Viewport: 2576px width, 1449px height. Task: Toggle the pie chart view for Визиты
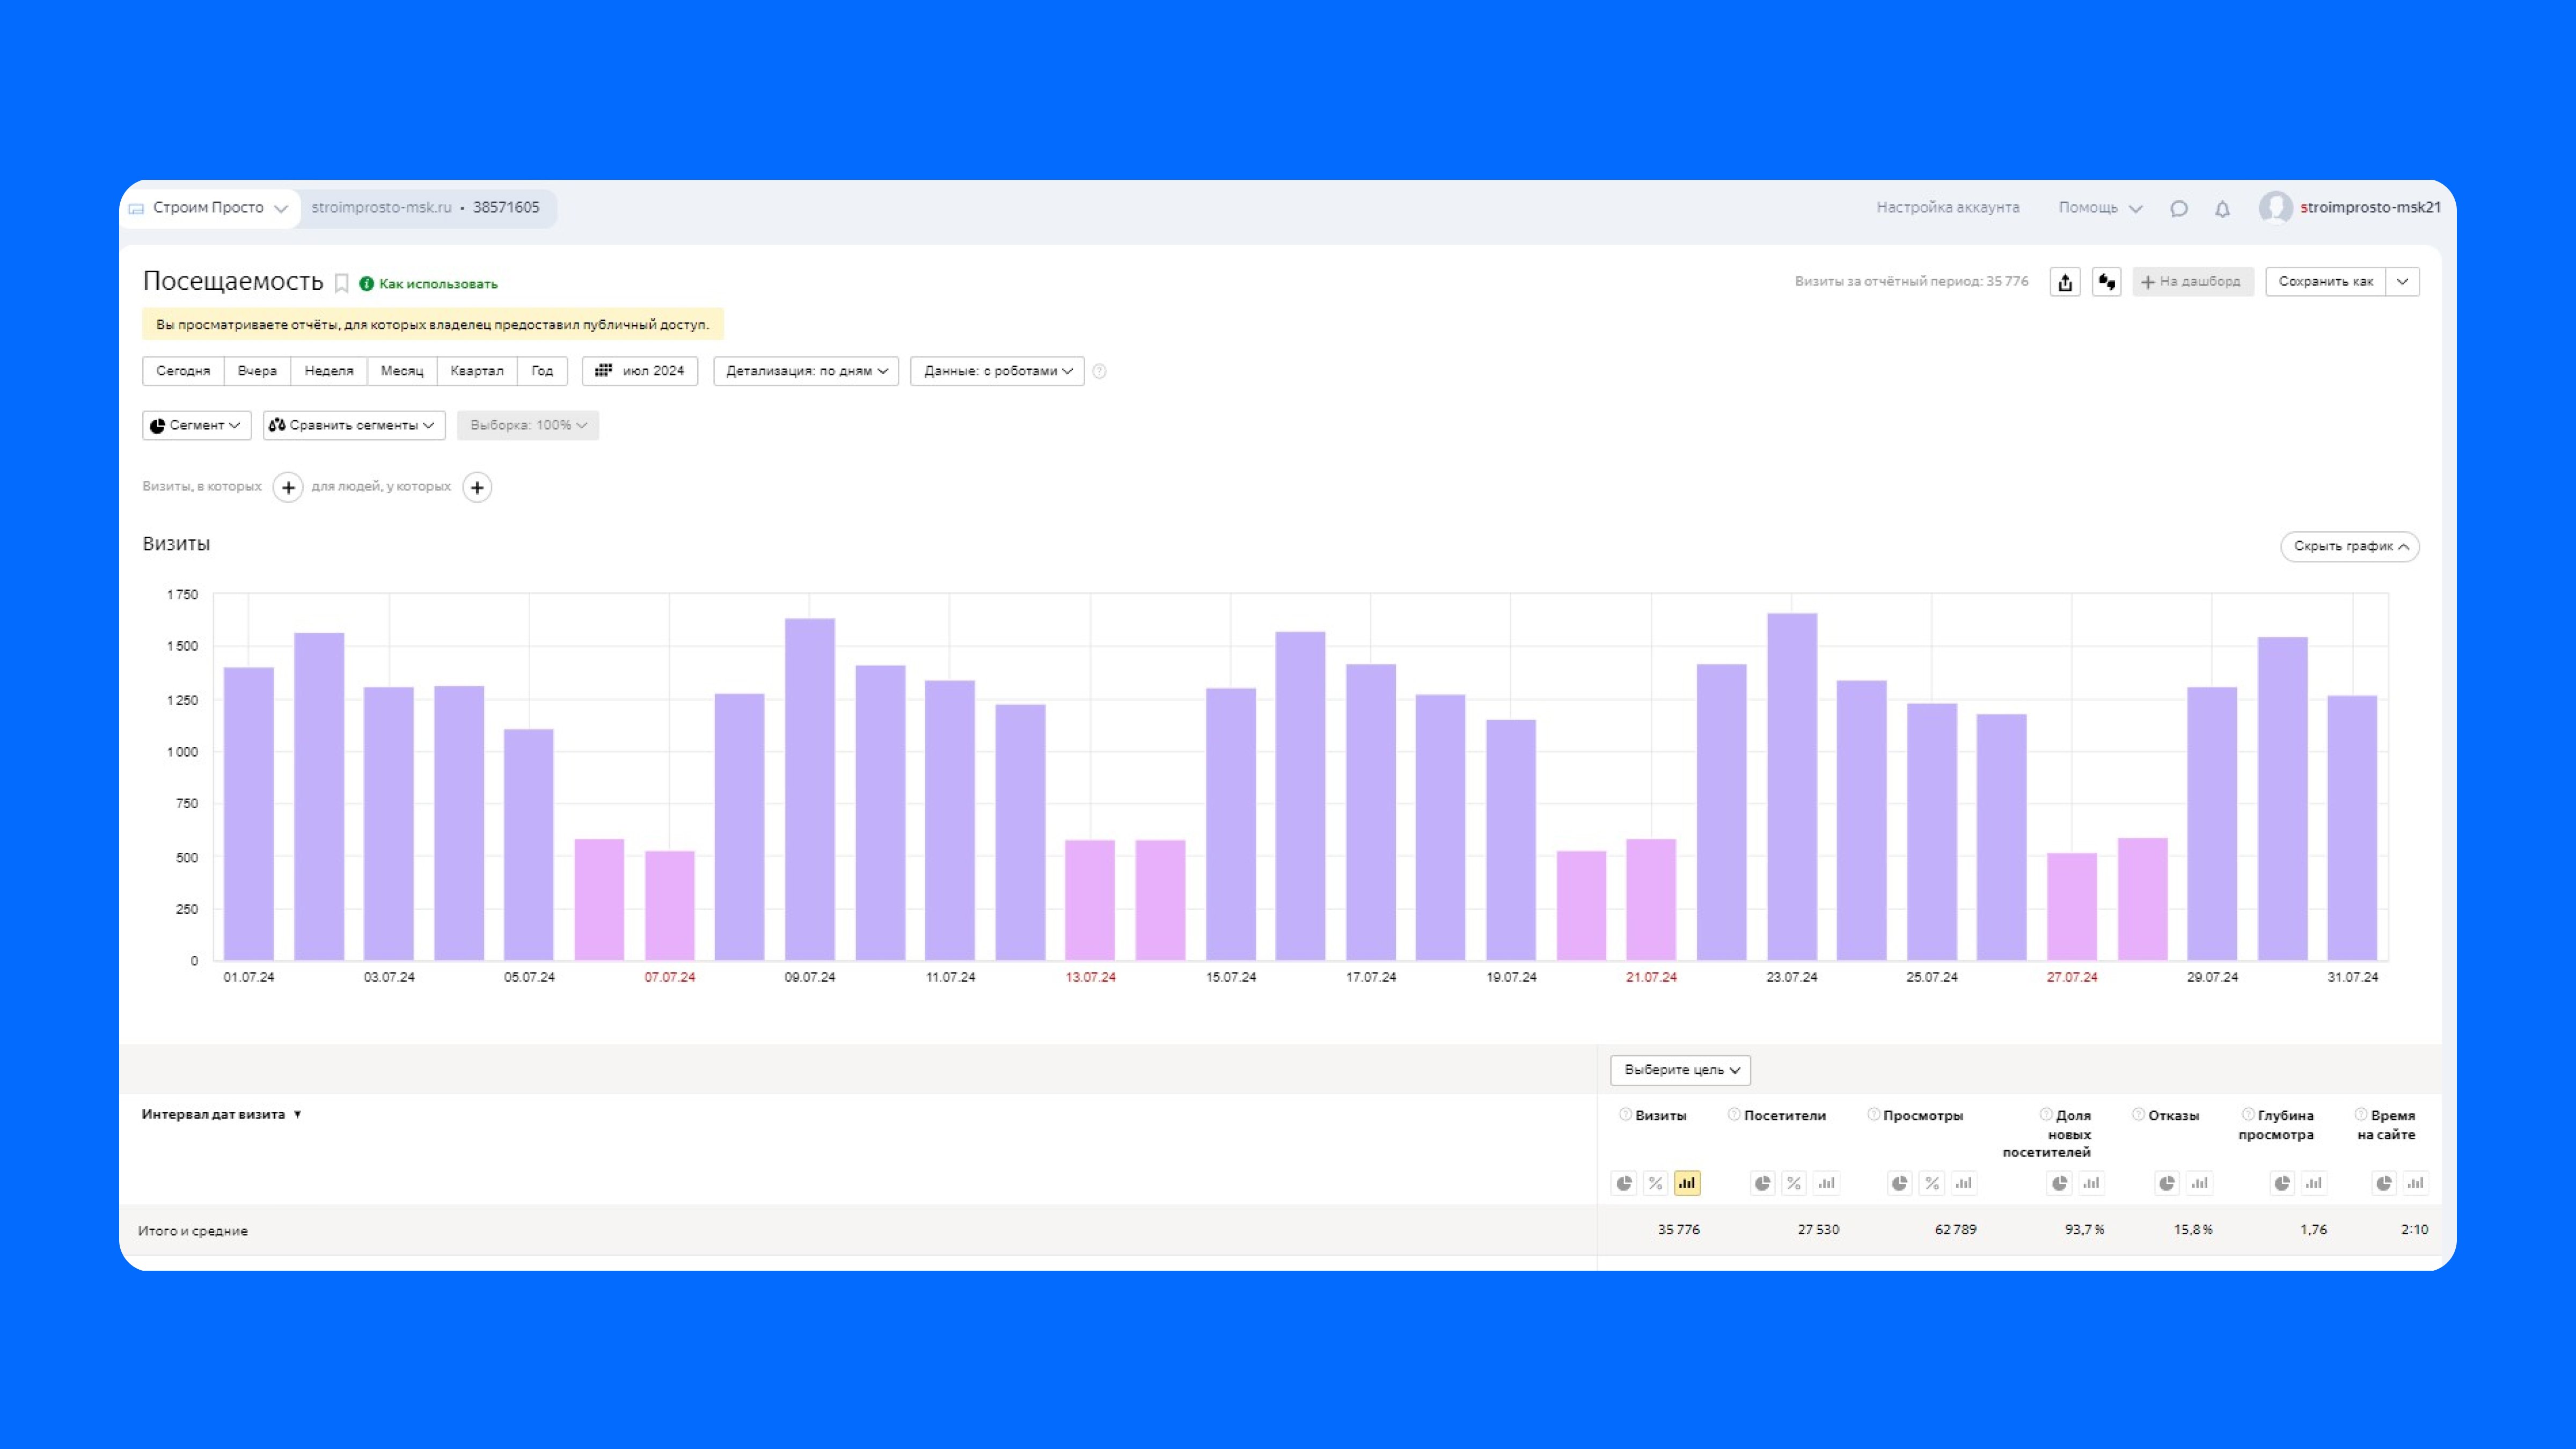[x=1624, y=1183]
